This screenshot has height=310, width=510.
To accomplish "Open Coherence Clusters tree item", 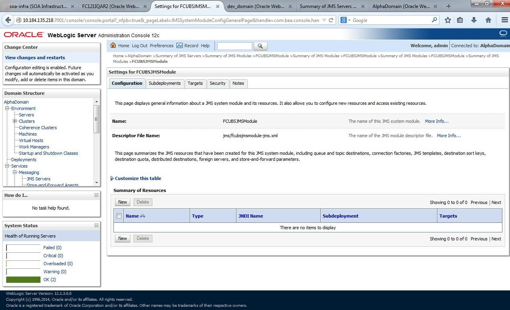I will click(38, 128).
